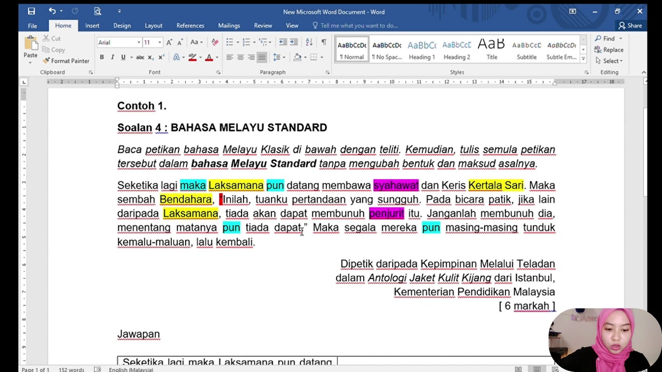Clear all formatting eraser icon

point(215,42)
